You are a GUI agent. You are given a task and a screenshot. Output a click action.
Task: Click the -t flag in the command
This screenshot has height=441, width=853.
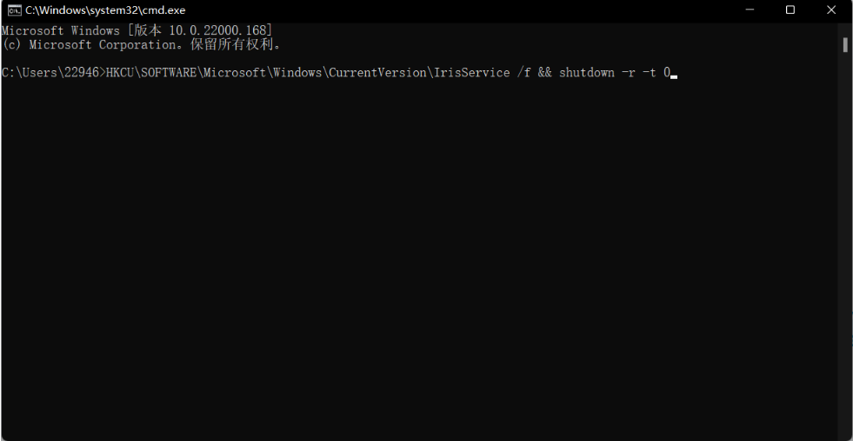pos(650,73)
